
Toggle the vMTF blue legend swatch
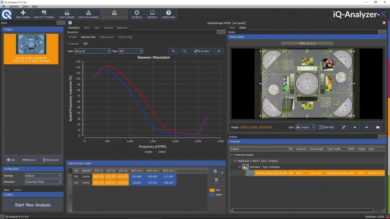[x=212, y=195]
